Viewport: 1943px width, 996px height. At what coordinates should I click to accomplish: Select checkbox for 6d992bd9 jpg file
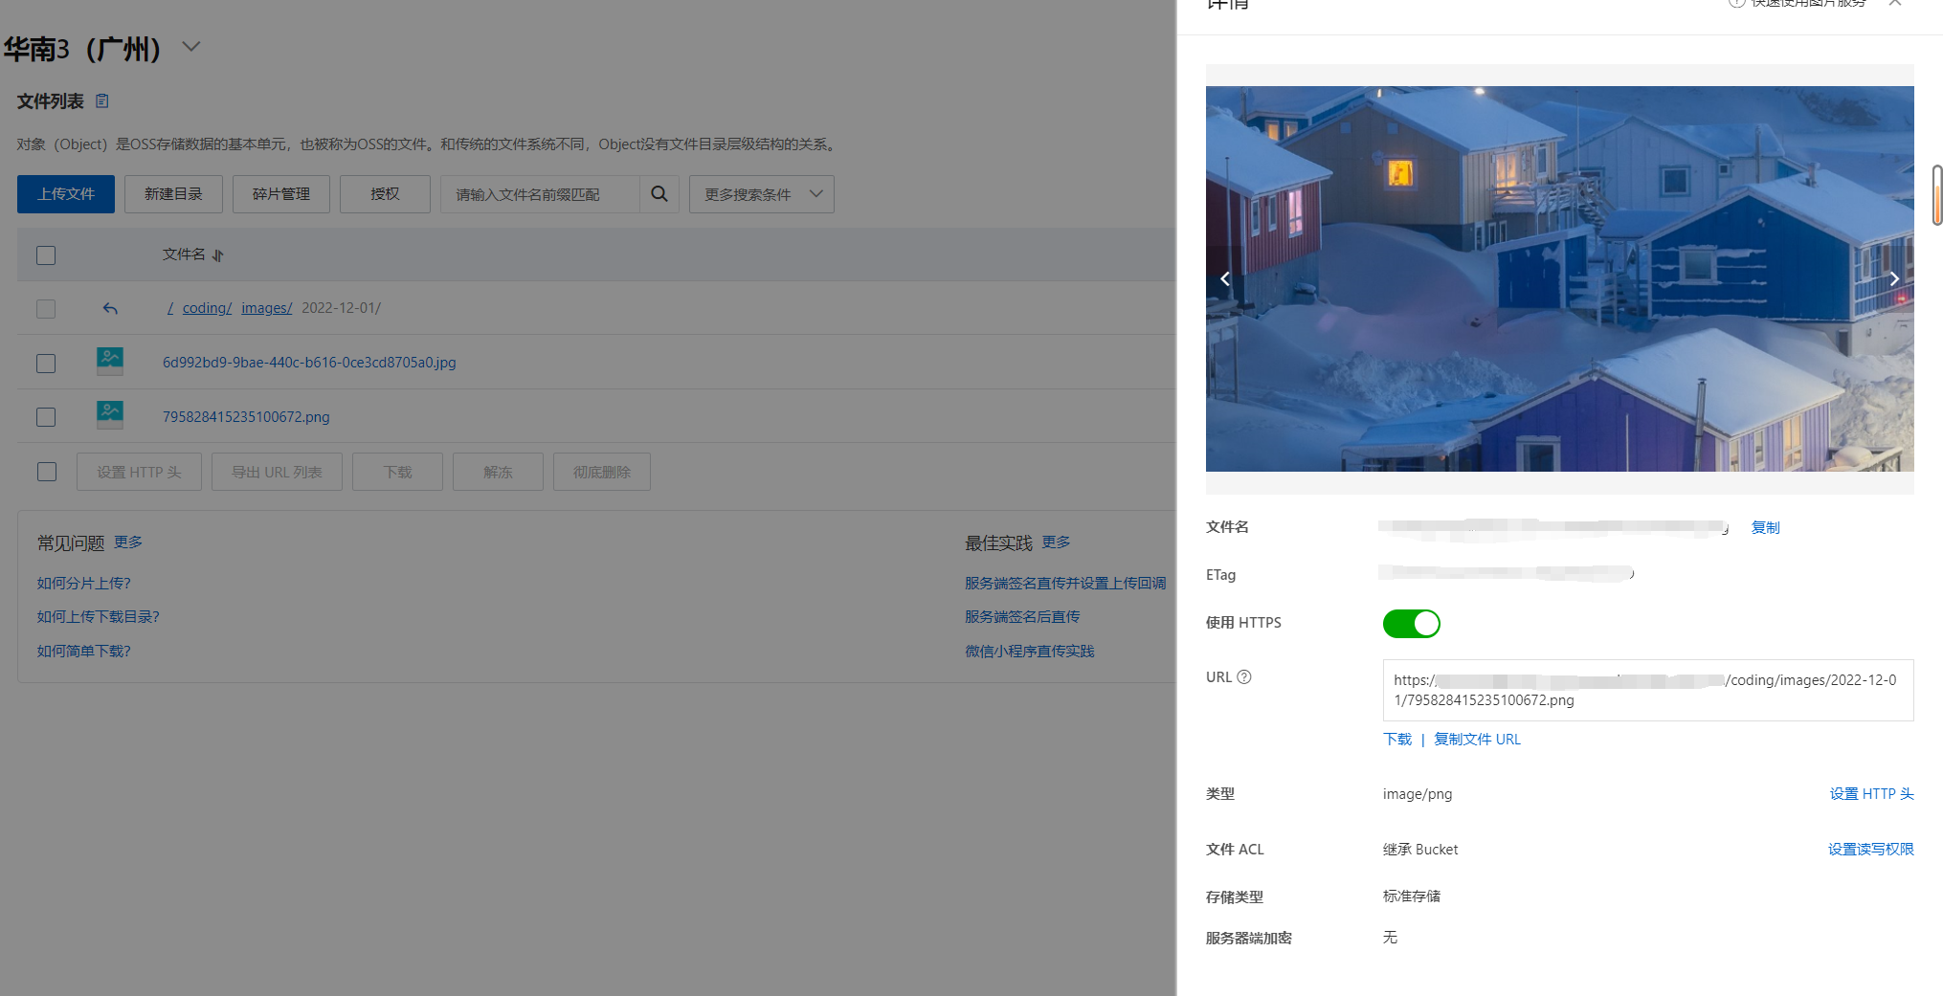click(x=46, y=364)
